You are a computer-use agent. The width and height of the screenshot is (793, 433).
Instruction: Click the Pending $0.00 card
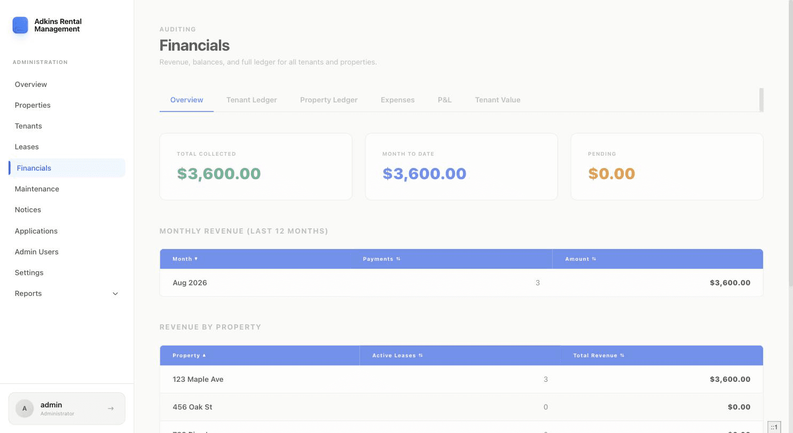(667, 167)
